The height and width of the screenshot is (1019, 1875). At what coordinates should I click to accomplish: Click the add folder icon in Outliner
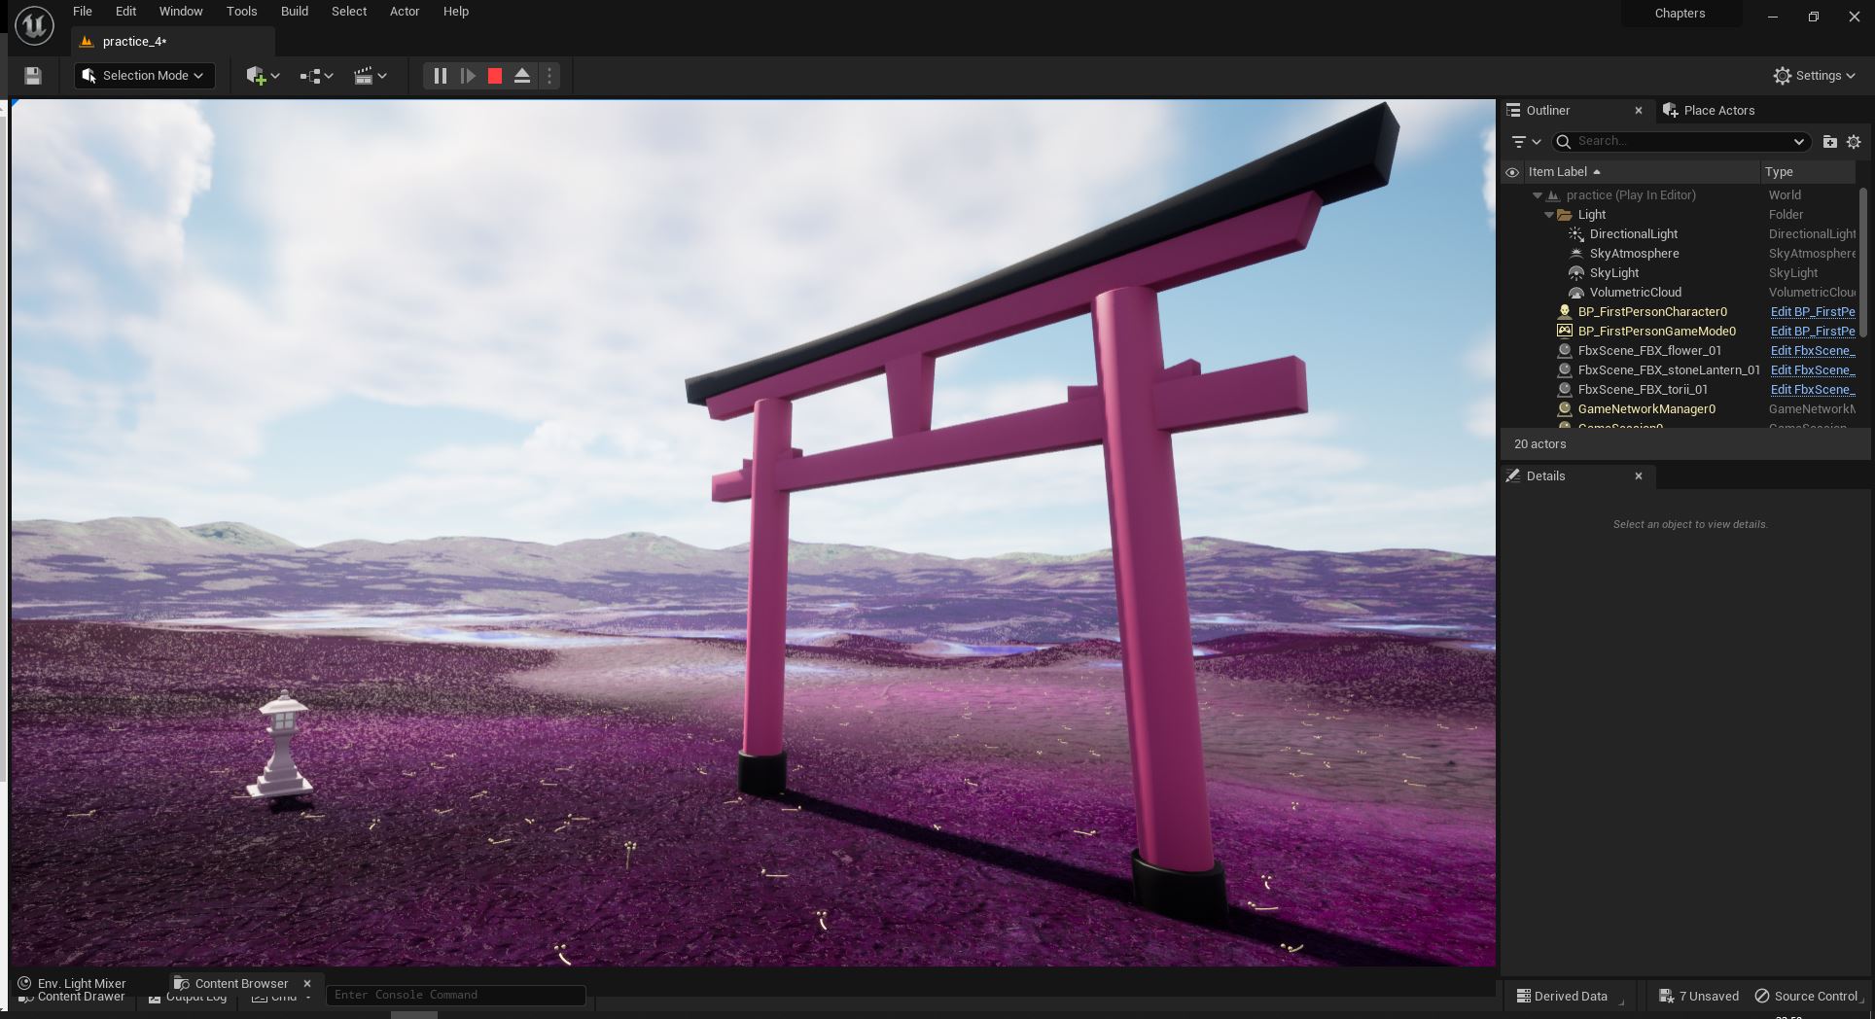click(x=1829, y=142)
